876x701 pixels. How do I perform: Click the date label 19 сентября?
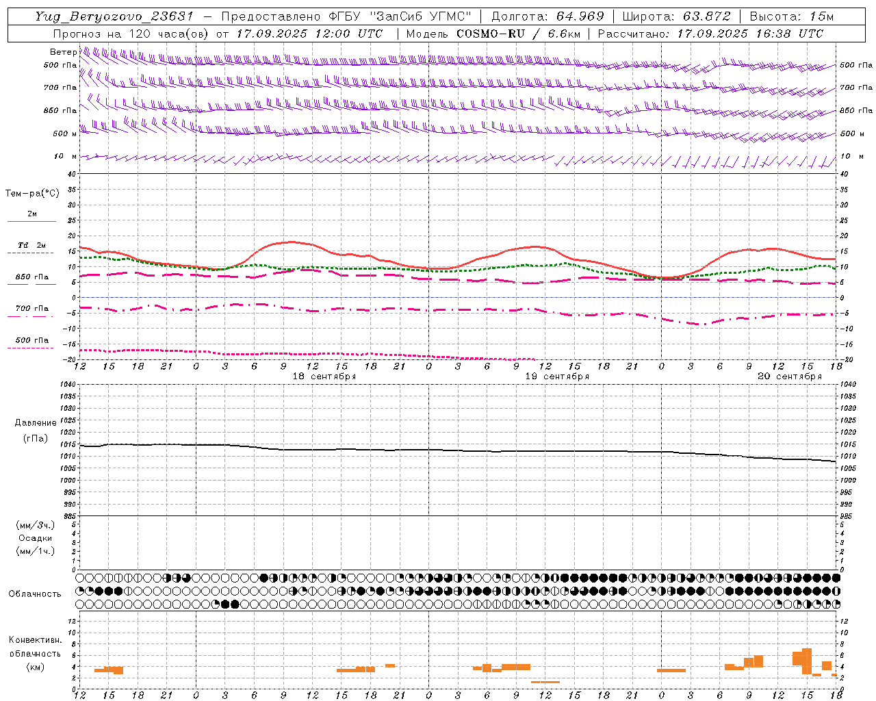[557, 377]
